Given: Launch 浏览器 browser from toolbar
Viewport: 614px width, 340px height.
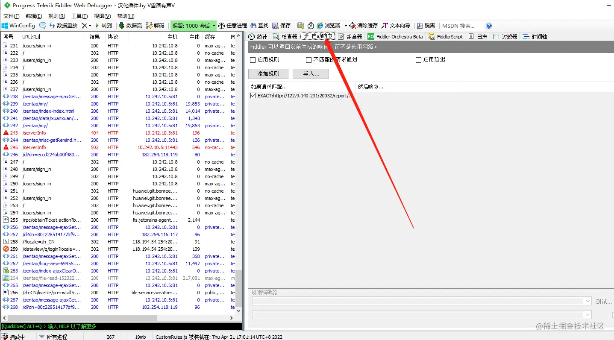Looking at the screenshot, I should click(329, 26).
